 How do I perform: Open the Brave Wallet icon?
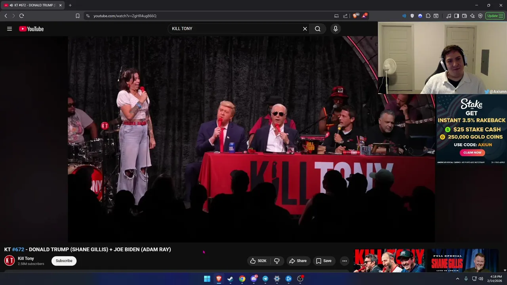[464, 16]
